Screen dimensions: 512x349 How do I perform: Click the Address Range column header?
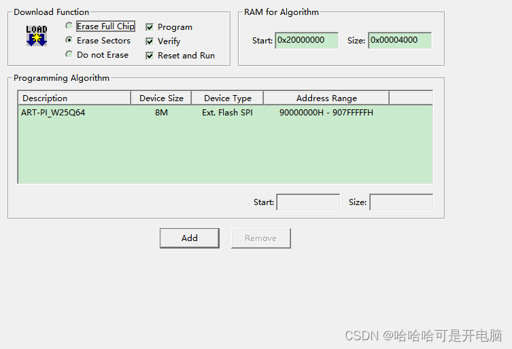click(x=326, y=98)
